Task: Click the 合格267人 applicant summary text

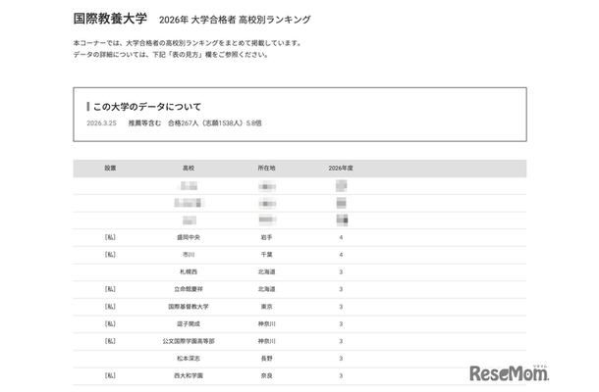Action: click(215, 123)
